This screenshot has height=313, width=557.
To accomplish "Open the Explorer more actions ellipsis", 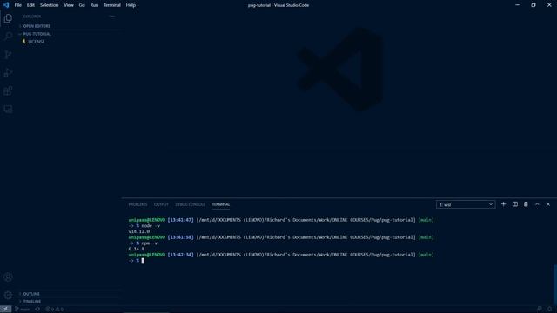I will click(x=112, y=17).
